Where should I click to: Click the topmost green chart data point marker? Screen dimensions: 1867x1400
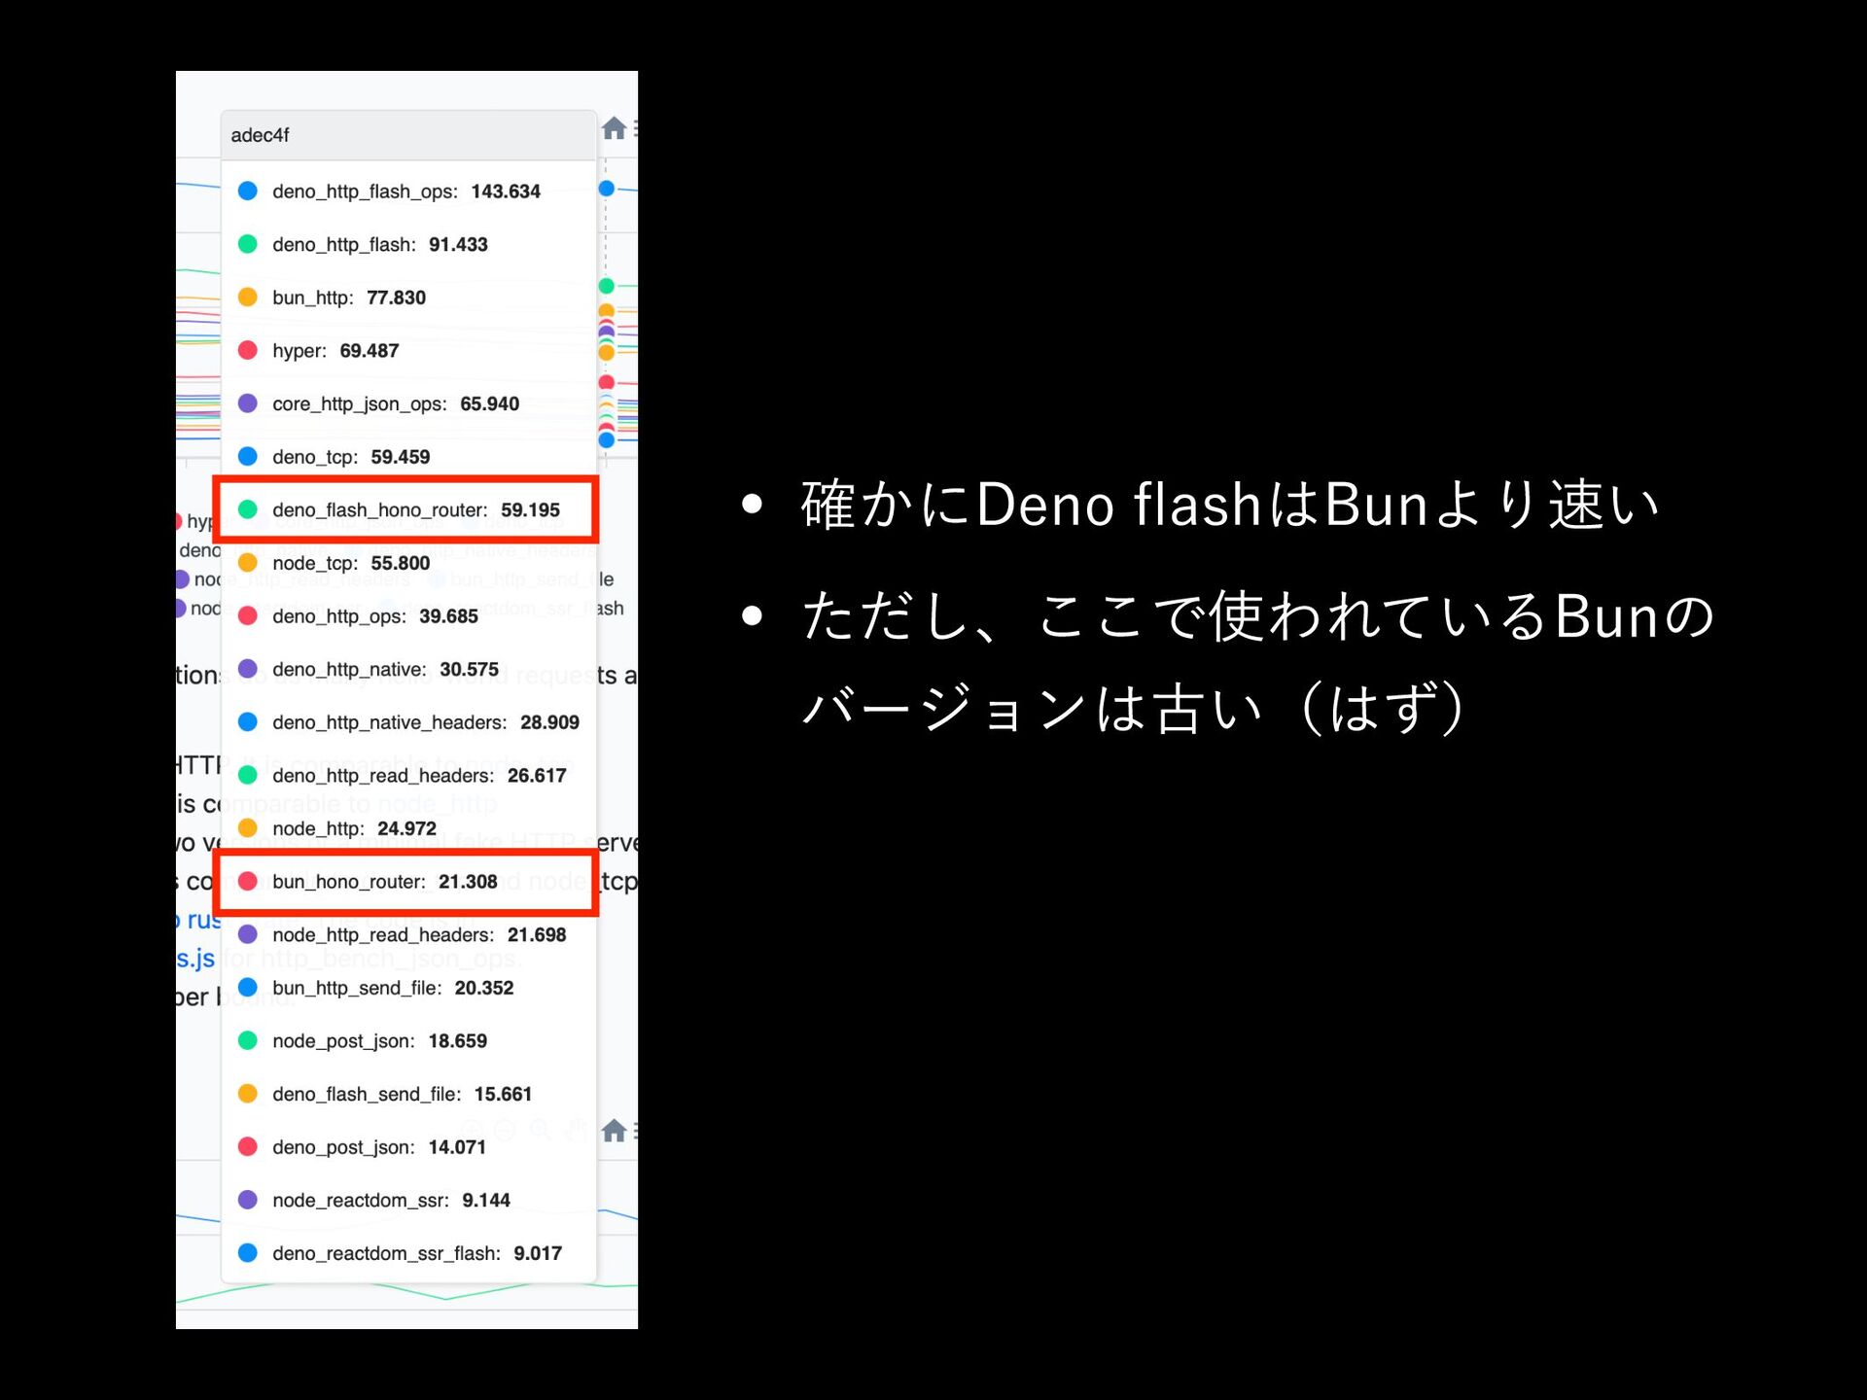607,285
